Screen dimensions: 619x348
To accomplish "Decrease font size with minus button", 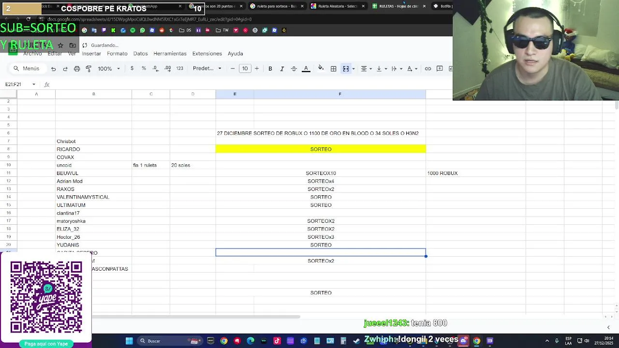I will coord(233,69).
